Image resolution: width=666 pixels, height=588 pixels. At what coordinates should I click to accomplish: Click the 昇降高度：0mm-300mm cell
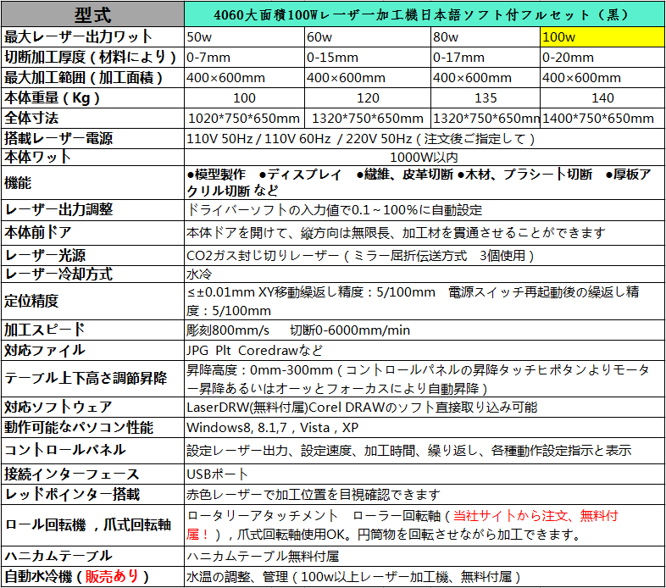coord(425,379)
